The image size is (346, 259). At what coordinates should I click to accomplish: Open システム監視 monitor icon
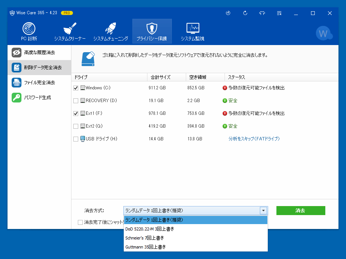point(193,31)
